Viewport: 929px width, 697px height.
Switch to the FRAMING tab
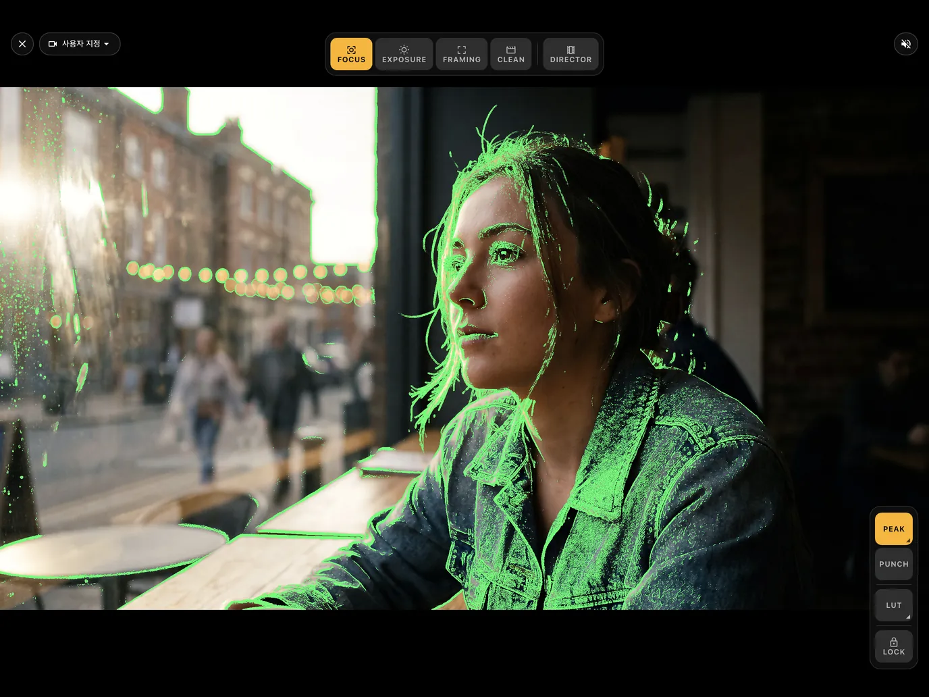coord(462,54)
